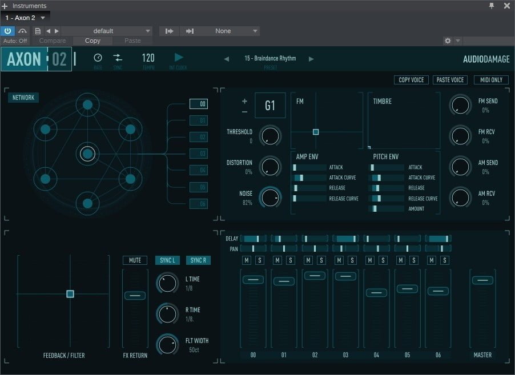Click the PASTE VOICE button

[450, 80]
